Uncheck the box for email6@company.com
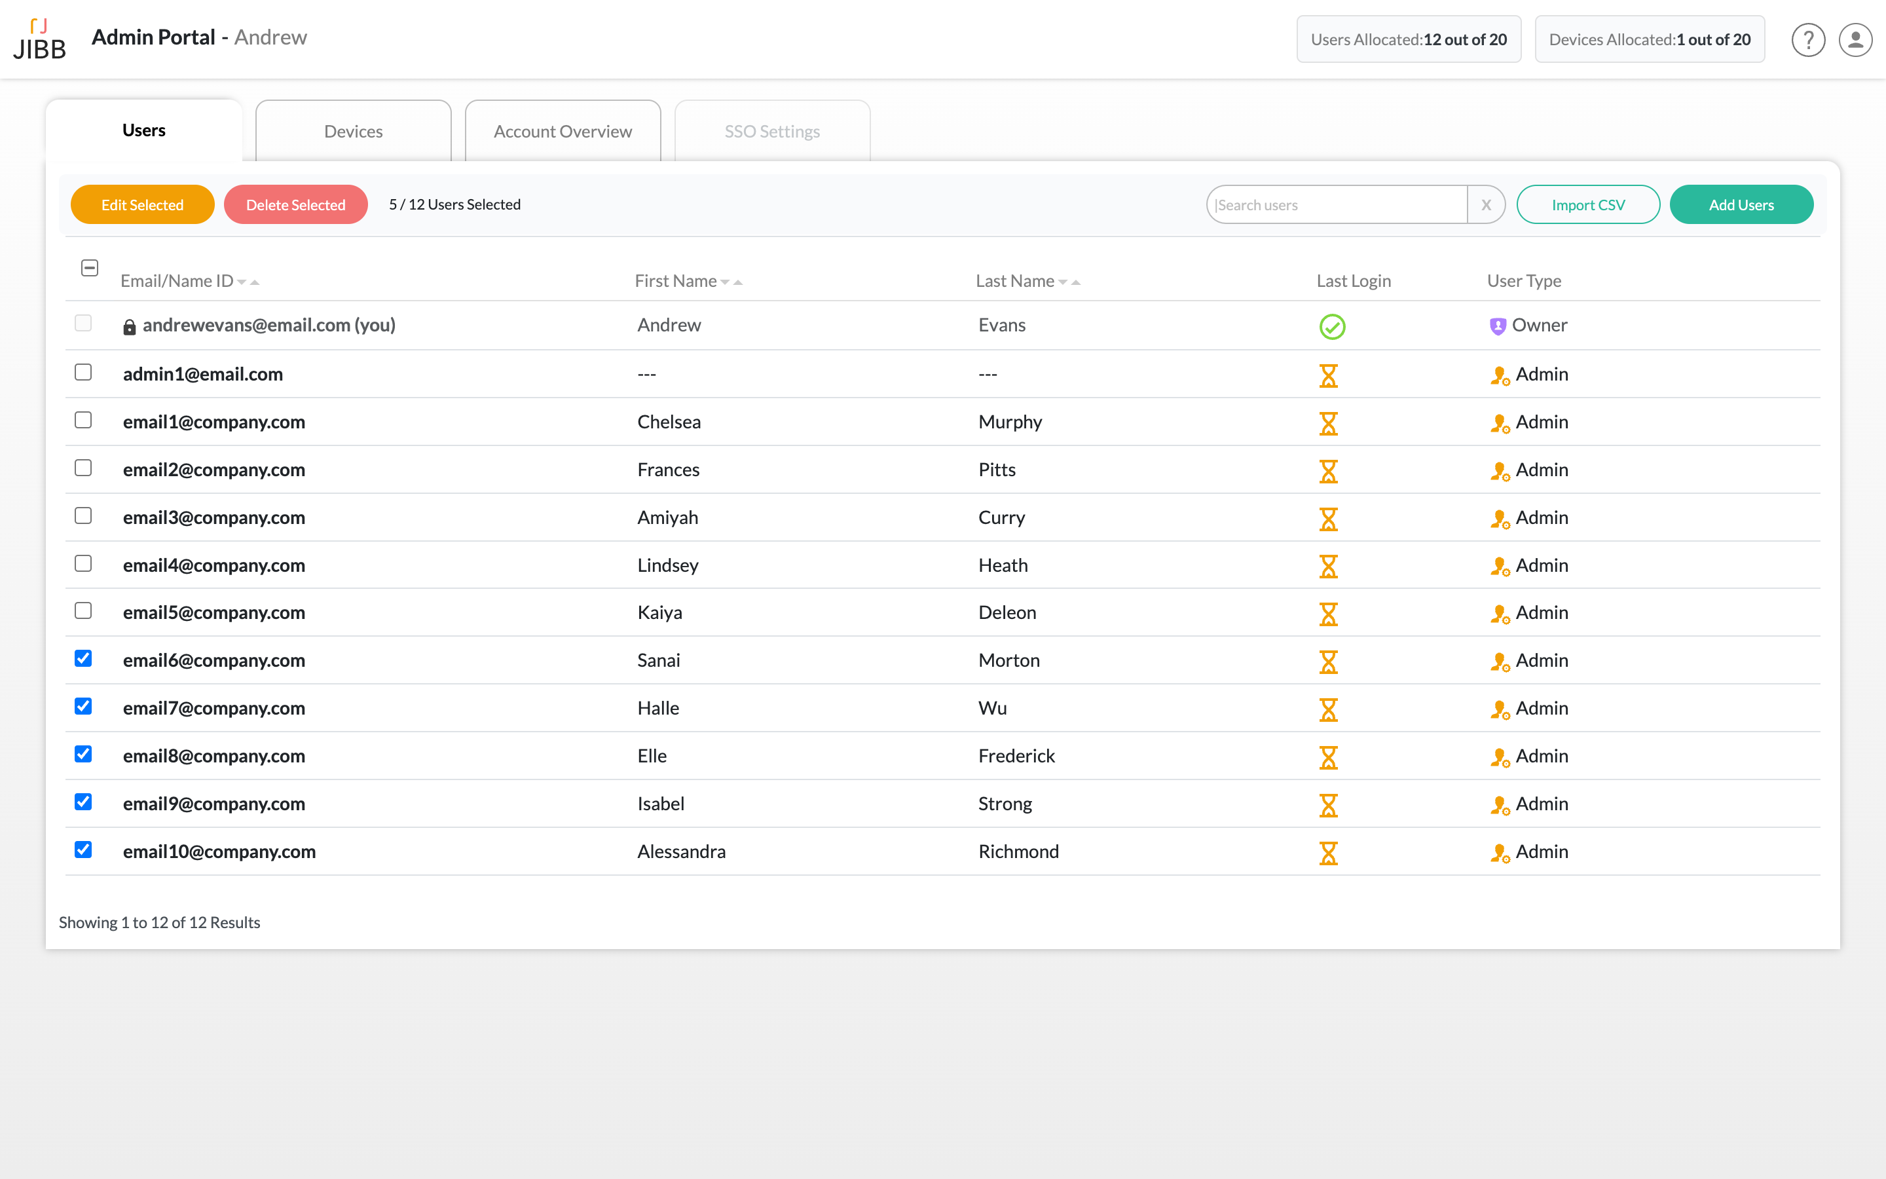 tap(83, 658)
